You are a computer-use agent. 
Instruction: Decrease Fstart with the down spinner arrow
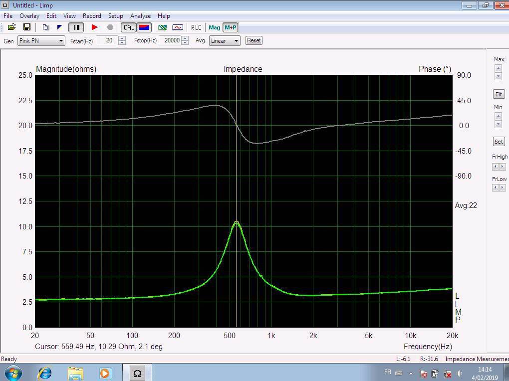[122, 43]
